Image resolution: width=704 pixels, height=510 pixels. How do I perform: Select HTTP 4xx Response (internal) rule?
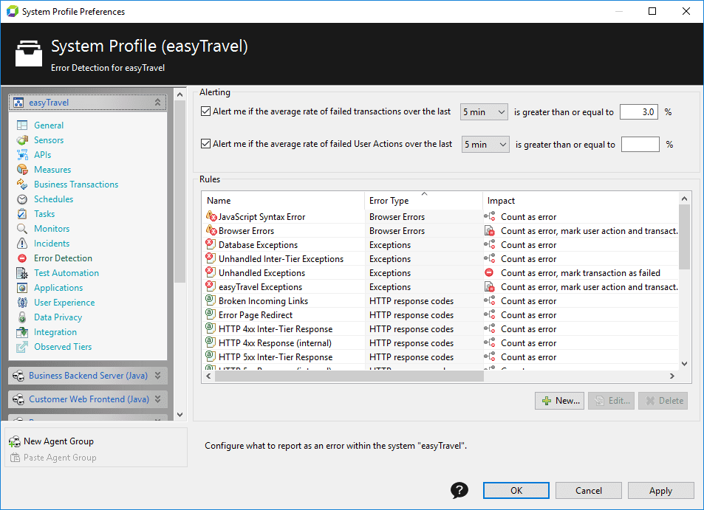pos(440,342)
